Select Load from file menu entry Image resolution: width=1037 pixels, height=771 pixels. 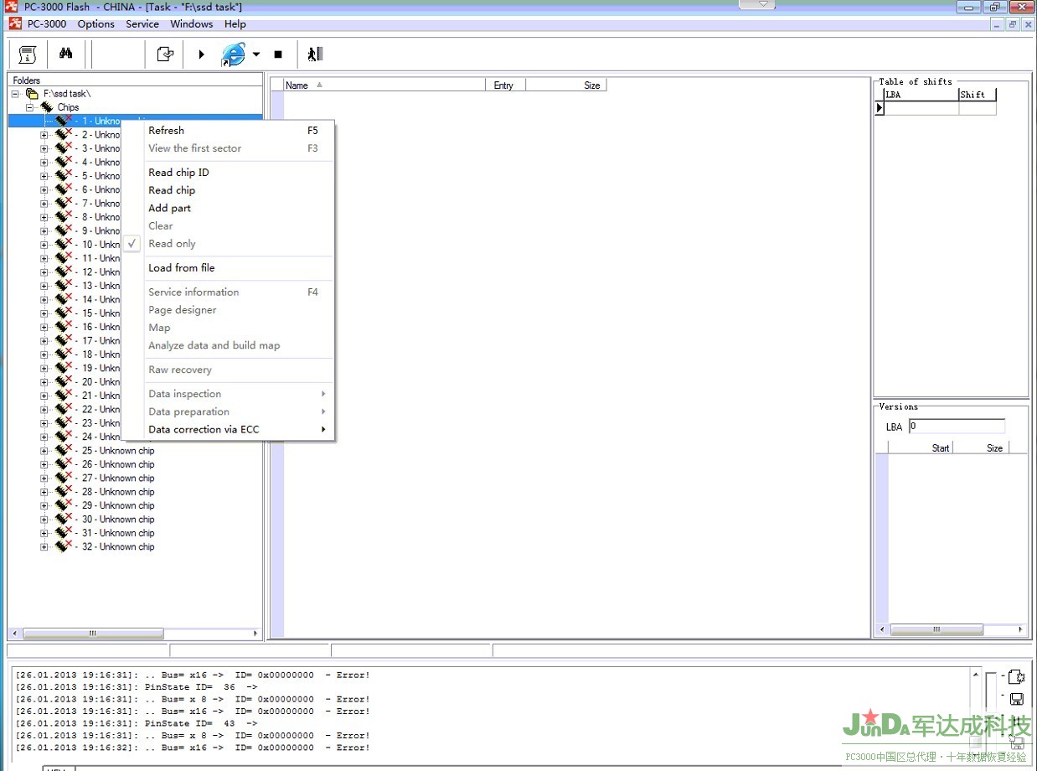pos(181,268)
